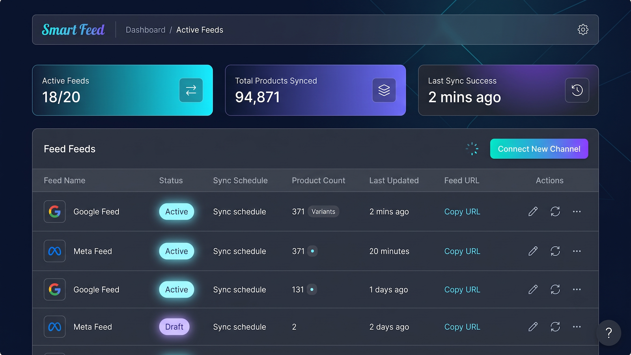Select the '2 mins ago' table cell
Image resolution: width=631 pixels, height=355 pixels.
tap(389, 212)
